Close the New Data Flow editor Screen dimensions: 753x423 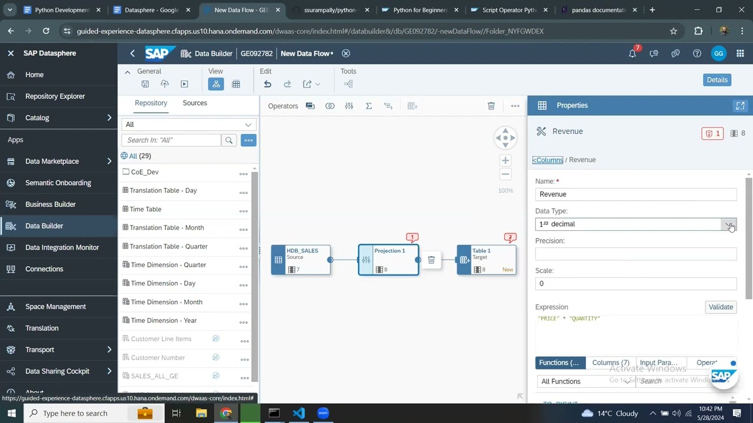click(x=346, y=53)
